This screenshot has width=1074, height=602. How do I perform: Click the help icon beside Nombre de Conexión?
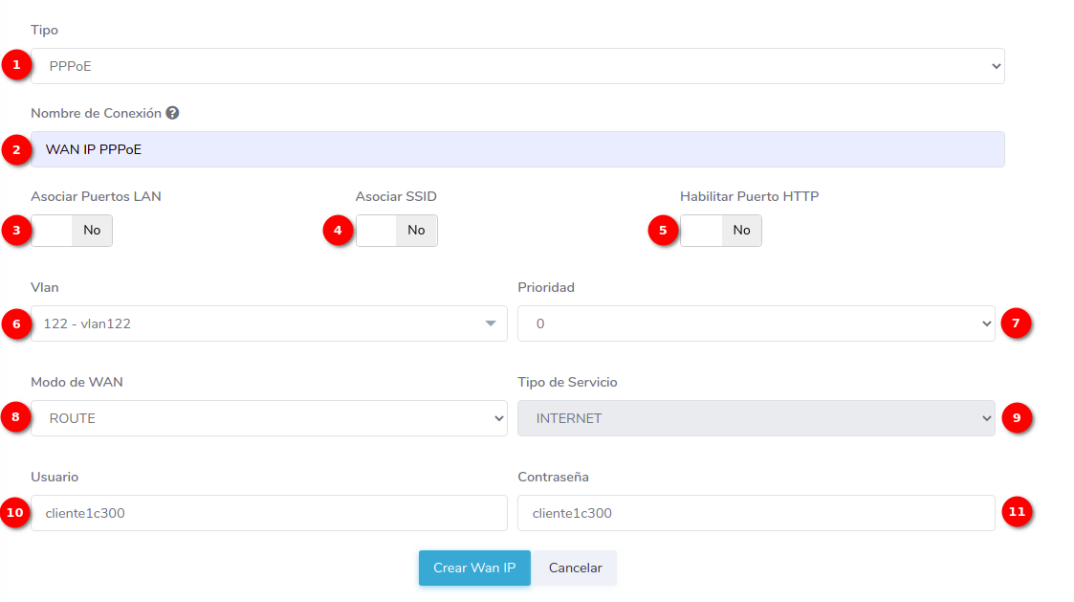(172, 113)
